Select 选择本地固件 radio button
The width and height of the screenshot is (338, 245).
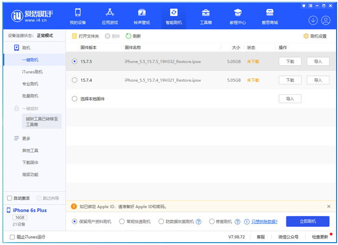(74, 99)
